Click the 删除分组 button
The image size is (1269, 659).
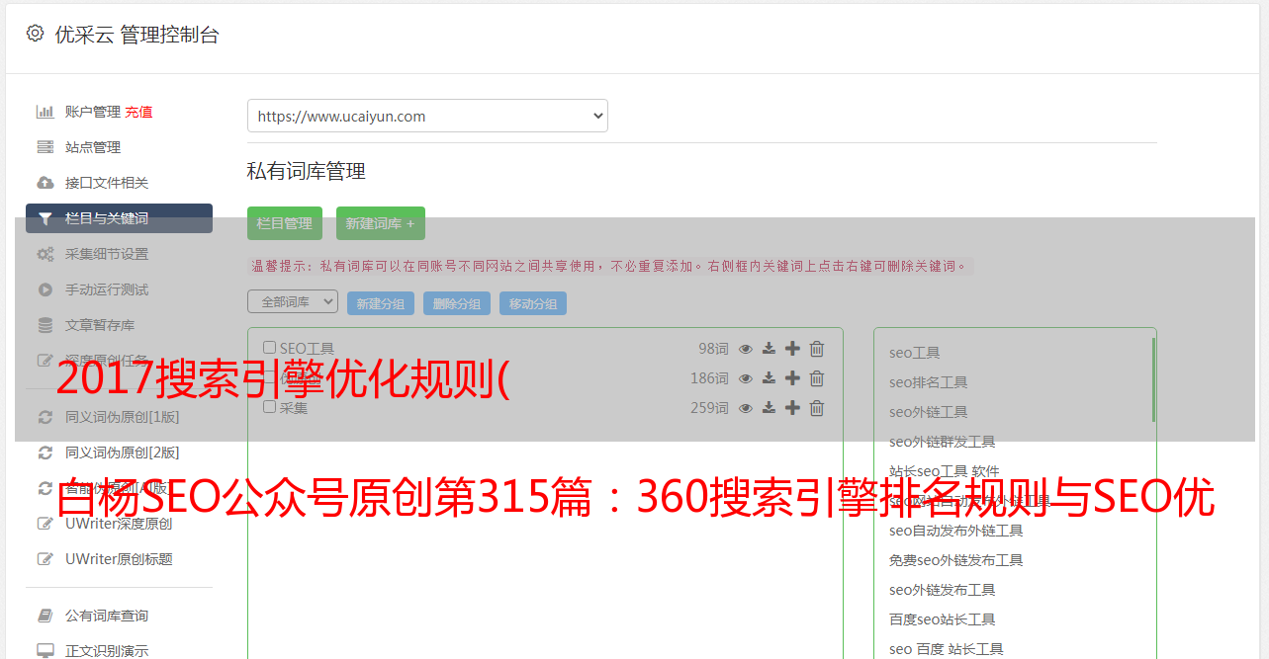(x=457, y=303)
